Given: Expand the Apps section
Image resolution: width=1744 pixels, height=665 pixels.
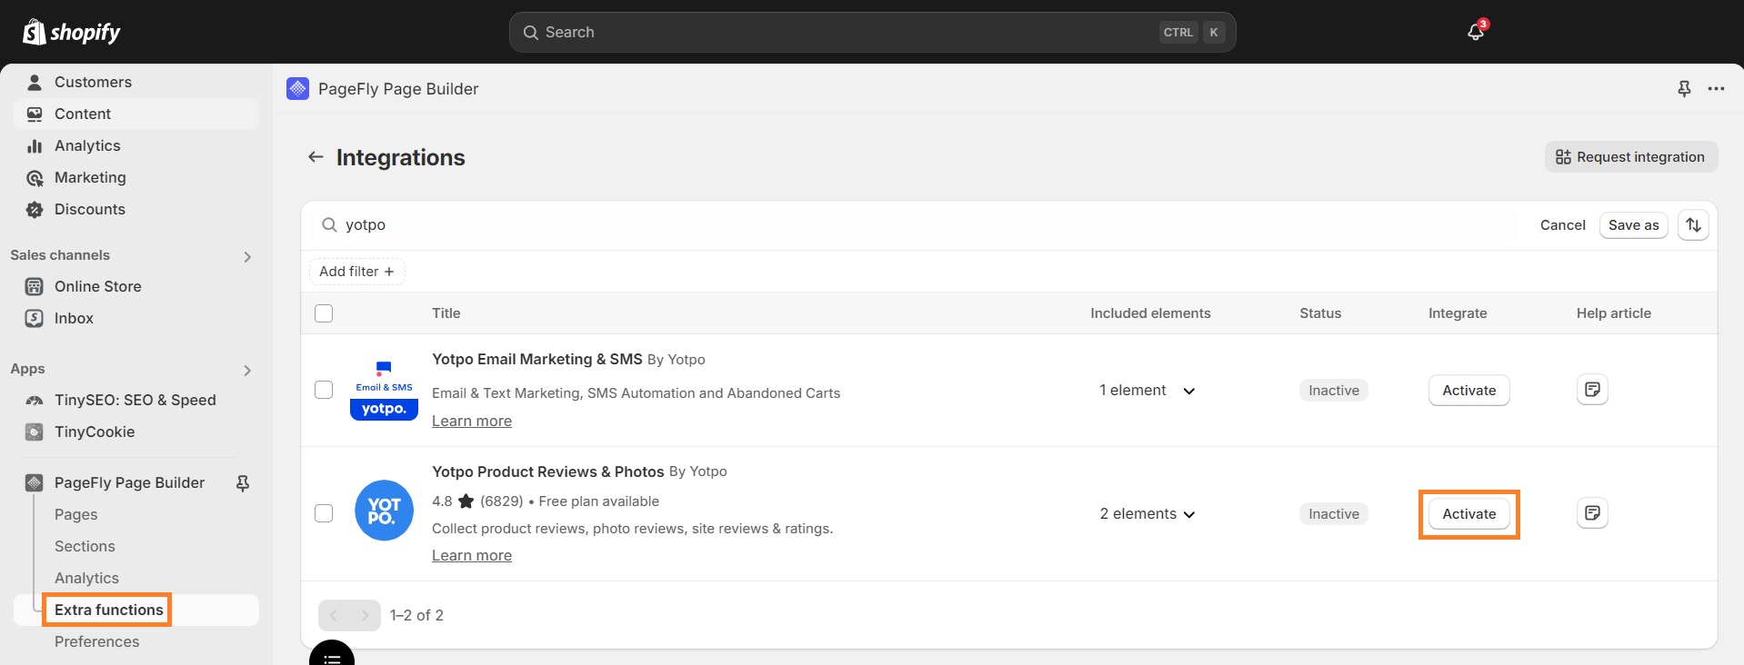Looking at the screenshot, I should click(x=247, y=370).
